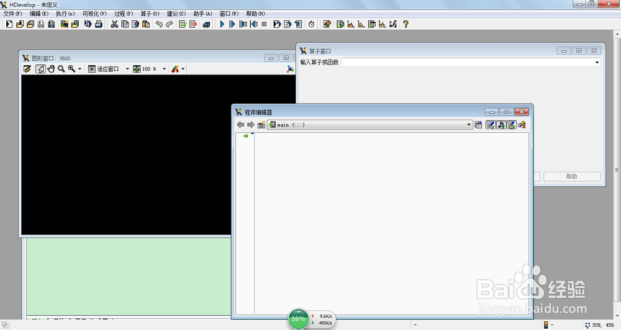Image resolution: width=621 pixels, height=330 pixels.
Task: Cut the selection with the scissors icon
Action: pyautogui.click(x=114, y=24)
